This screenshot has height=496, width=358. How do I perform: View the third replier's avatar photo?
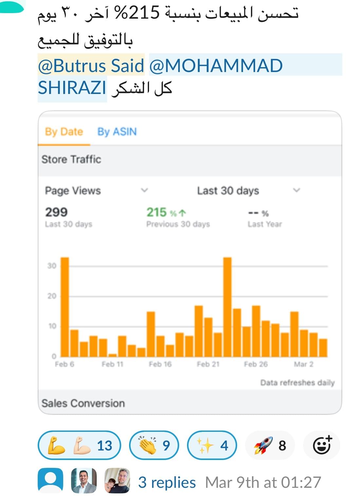coord(117,480)
